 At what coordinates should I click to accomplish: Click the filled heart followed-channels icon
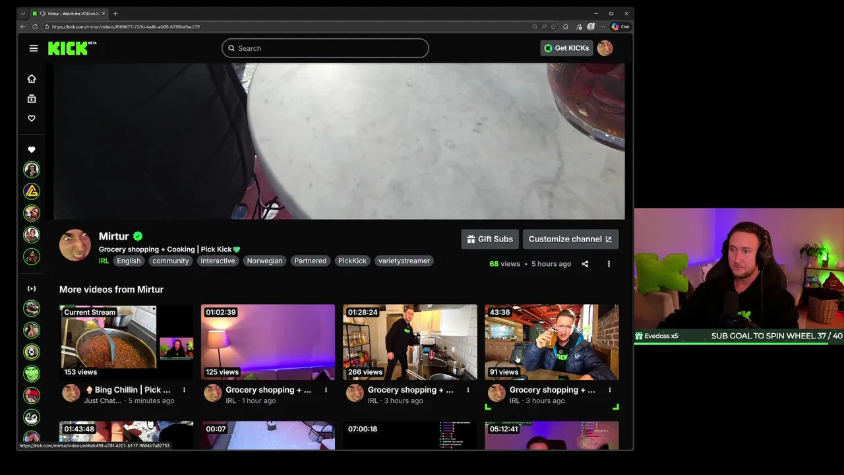[32, 150]
